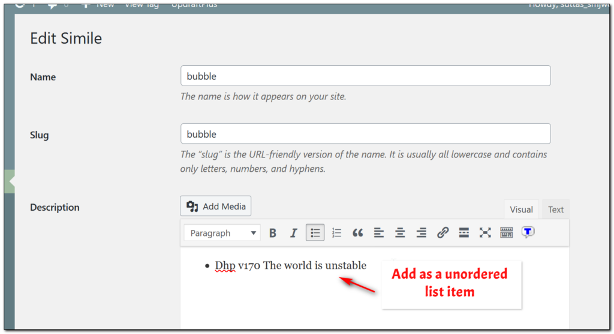Toggle italic formatting in the editor toolbar
614x334 pixels.
pyautogui.click(x=294, y=233)
